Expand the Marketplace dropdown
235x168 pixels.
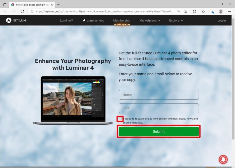(150, 21)
